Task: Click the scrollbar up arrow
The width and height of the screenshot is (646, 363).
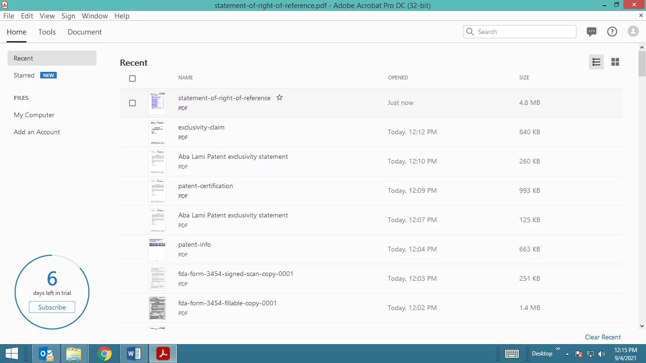Action: tap(642, 47)
